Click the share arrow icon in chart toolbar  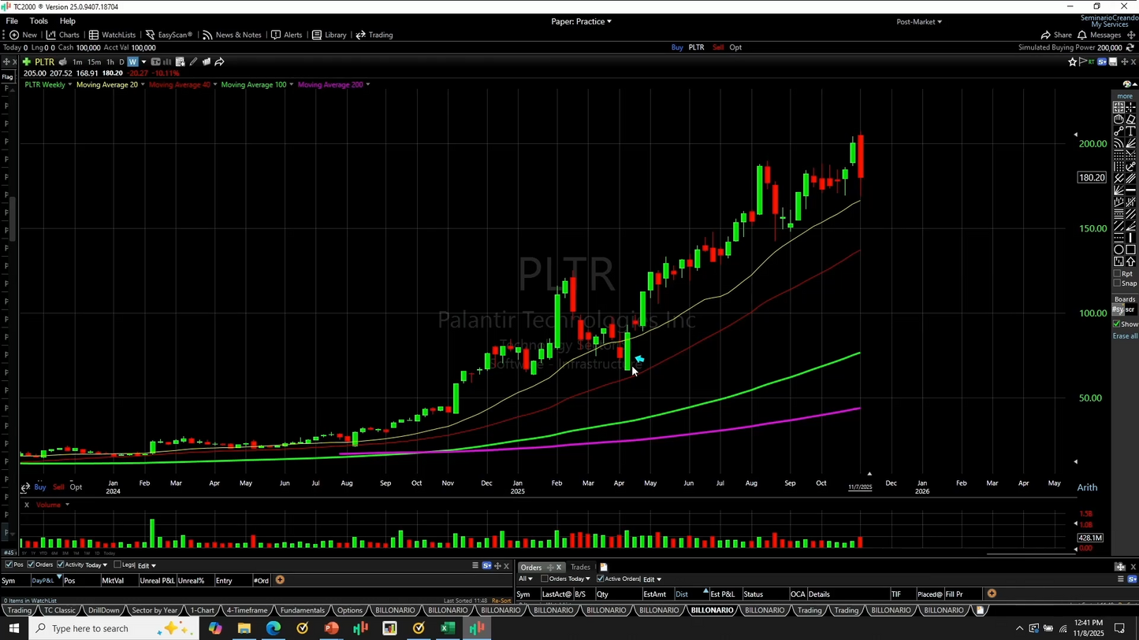[x=219, y=62]
